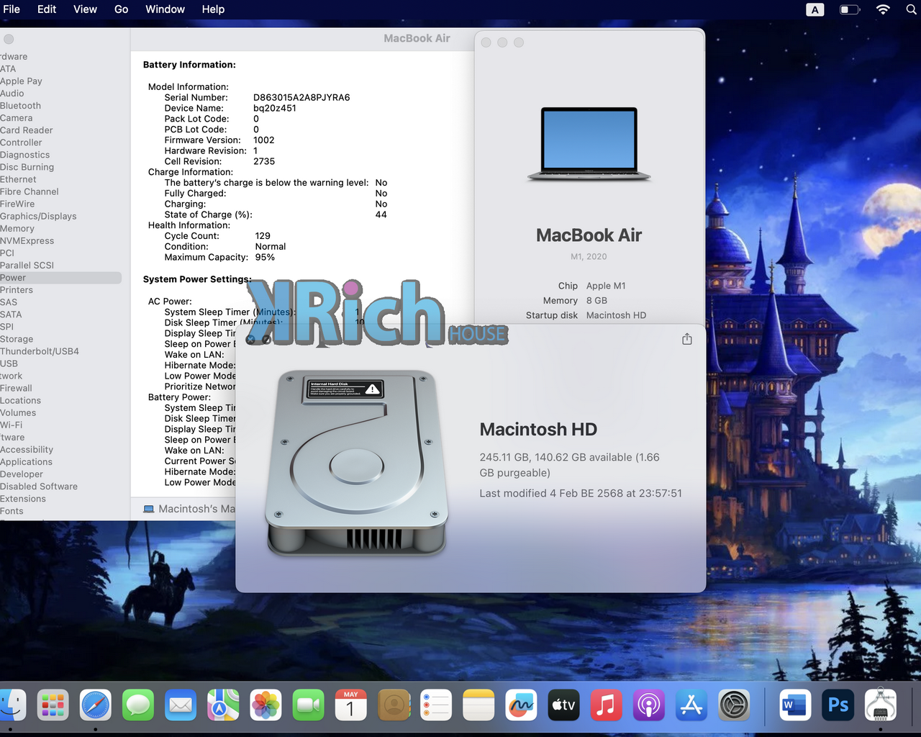Click the share icon in Macintosh HD window

pos(687,339)
